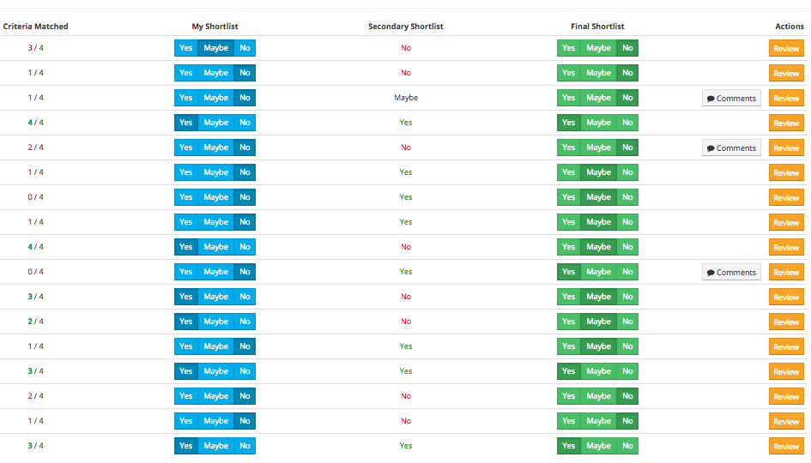Screen dimensions: 811x463
Task: Set Final Shortlist Maybe in 2/4 row with Comments
Action: (598, 147)
